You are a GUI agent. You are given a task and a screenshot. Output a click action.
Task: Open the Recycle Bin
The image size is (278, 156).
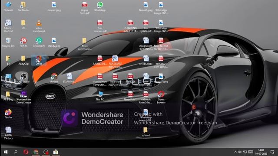click(8, 42)
